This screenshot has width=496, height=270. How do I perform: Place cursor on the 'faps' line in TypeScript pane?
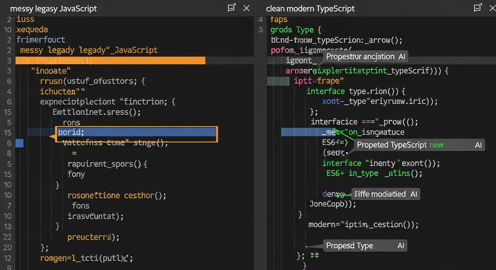coord(279,19)
